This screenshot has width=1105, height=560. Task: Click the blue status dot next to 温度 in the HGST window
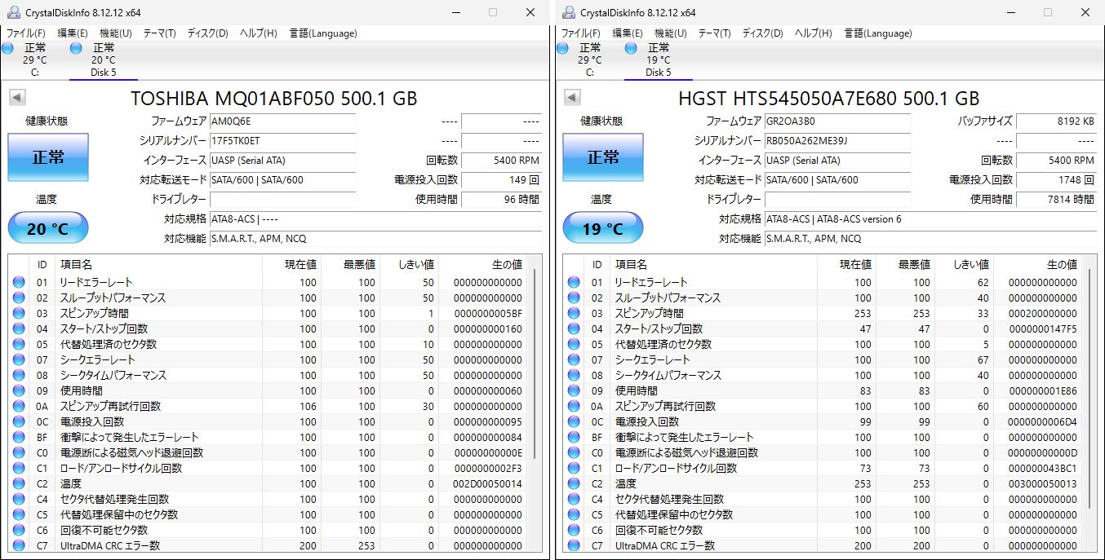[x=573, y=483]
